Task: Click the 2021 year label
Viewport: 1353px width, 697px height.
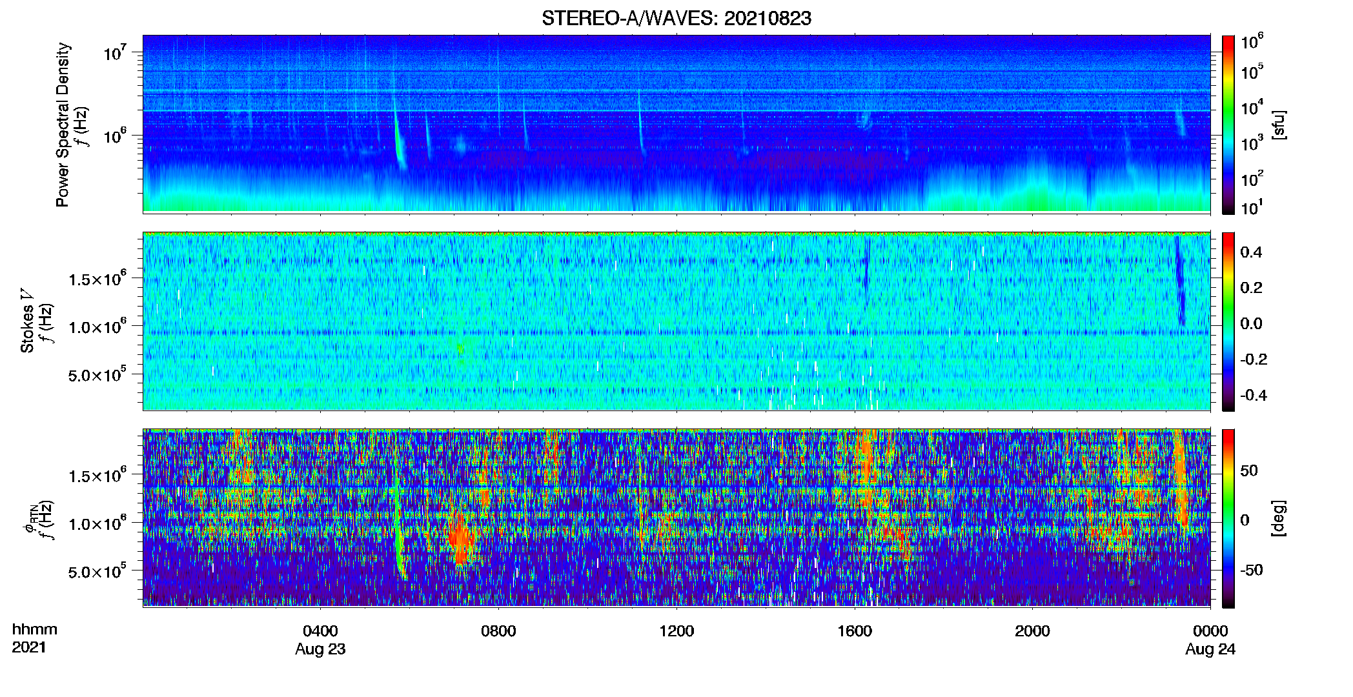Action: [29, 647]
